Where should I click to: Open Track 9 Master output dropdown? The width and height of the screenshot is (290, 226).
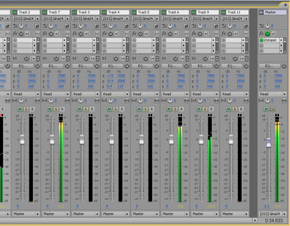pos(205,214)
